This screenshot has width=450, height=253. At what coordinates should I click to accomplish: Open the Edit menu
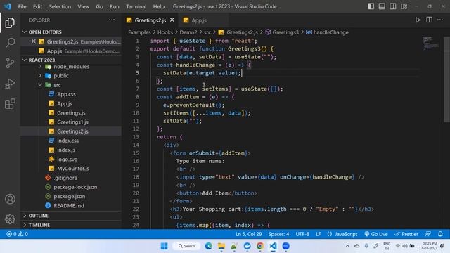click(37, 6)
